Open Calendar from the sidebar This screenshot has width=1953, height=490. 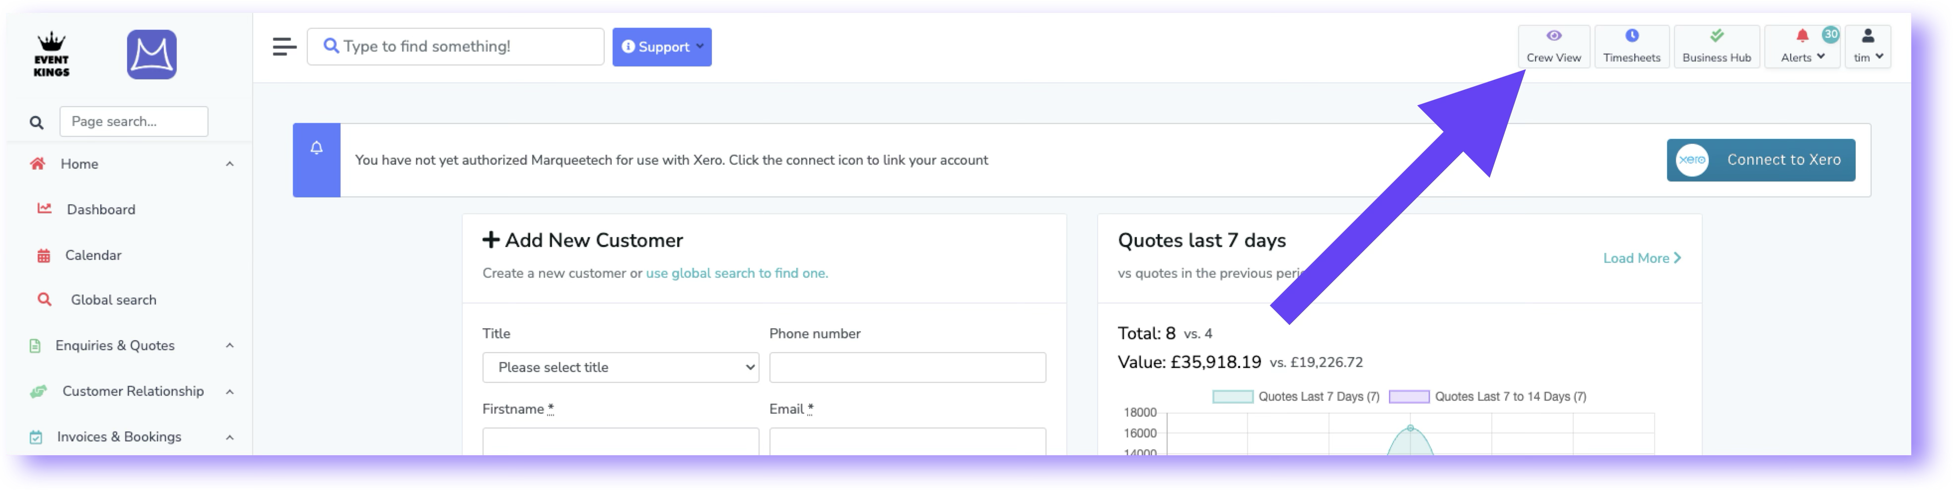(x=92, y=255)
